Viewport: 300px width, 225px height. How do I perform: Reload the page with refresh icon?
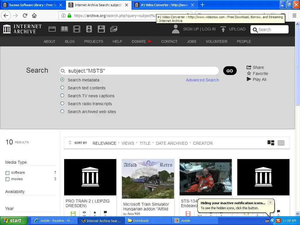point(25,16)
